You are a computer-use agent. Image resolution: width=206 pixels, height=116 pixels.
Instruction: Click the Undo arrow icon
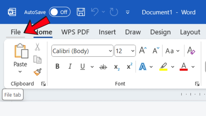pyautogui.click(x=95, y=12)
